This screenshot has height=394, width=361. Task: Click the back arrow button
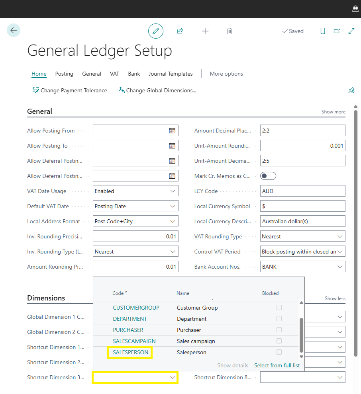tap(14, 31)
